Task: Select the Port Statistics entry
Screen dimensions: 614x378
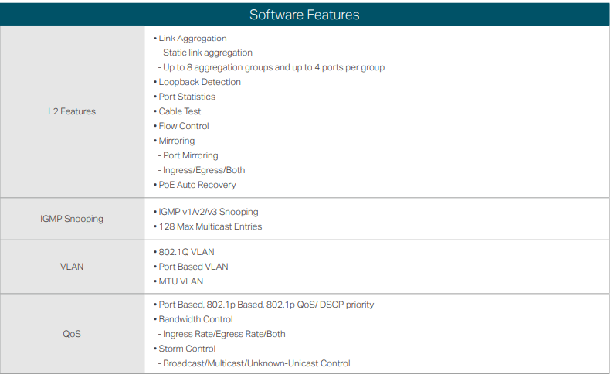Action: pos(187,97)
